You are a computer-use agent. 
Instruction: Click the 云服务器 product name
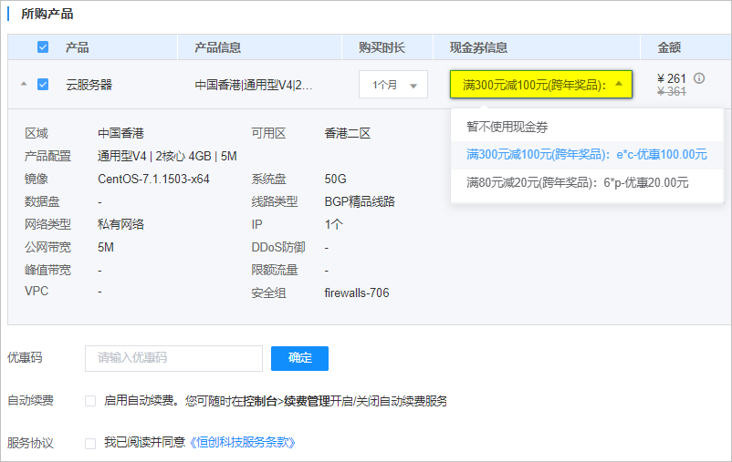(89, 85)
